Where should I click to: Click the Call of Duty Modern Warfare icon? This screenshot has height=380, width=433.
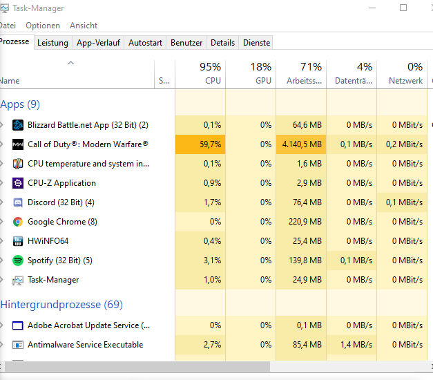tap(18, 144)
